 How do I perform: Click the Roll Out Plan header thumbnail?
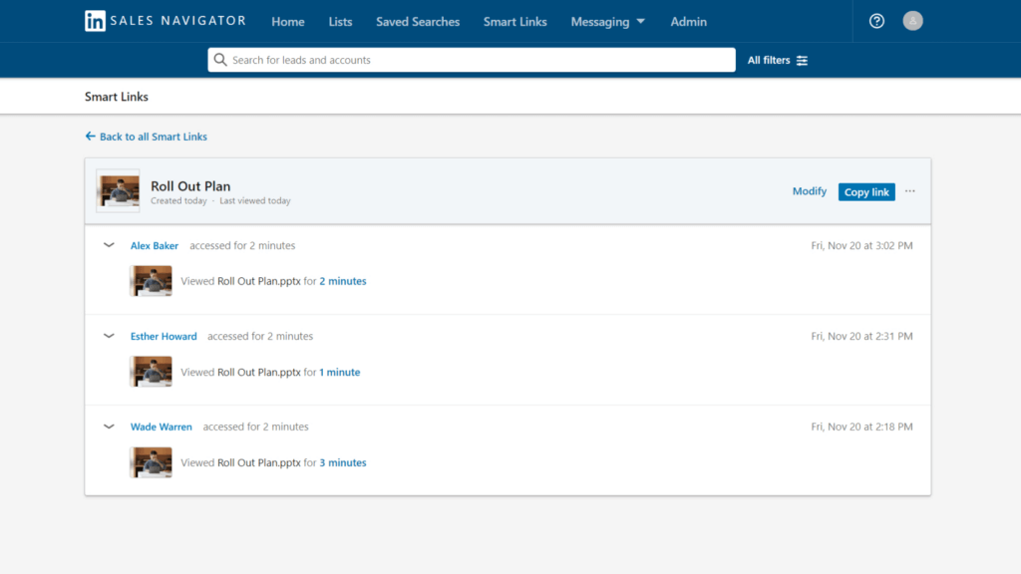(x=118, y=190)
